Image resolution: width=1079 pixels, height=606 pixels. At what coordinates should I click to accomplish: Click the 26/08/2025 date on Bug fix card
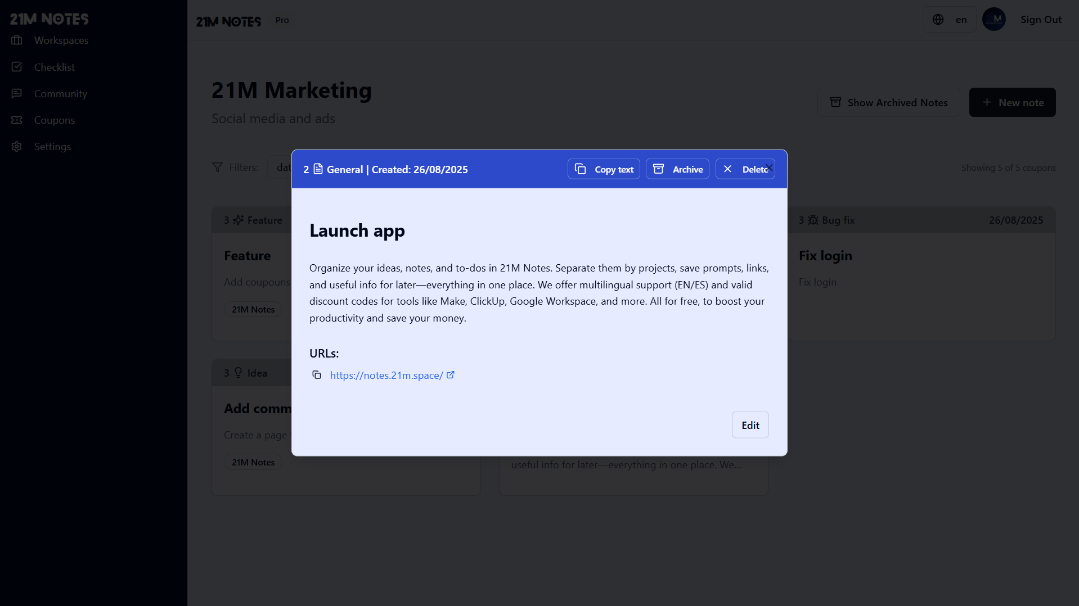tap(1016, 220)
